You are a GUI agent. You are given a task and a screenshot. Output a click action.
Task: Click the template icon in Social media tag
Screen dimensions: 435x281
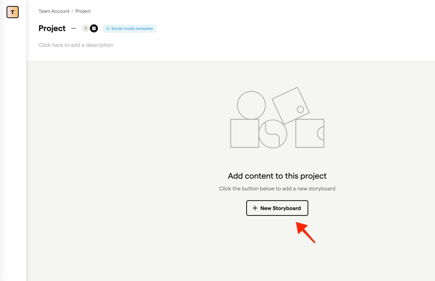(108, 29)
